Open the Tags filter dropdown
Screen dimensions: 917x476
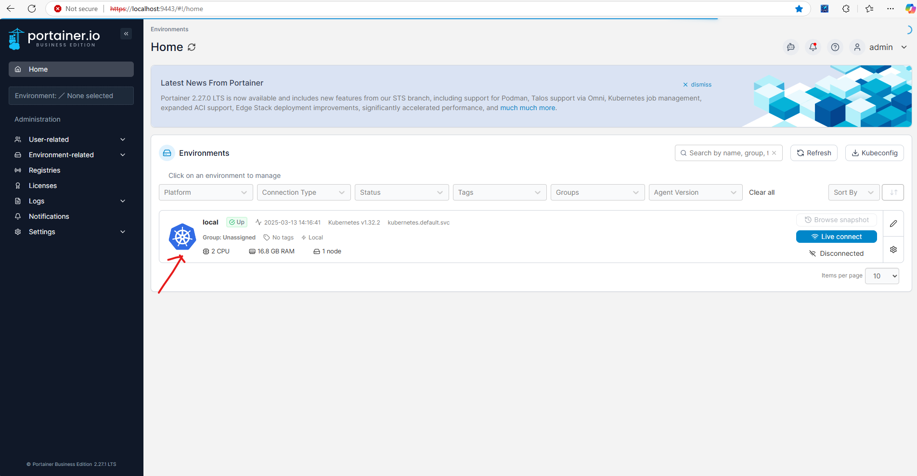pos(500,192)
